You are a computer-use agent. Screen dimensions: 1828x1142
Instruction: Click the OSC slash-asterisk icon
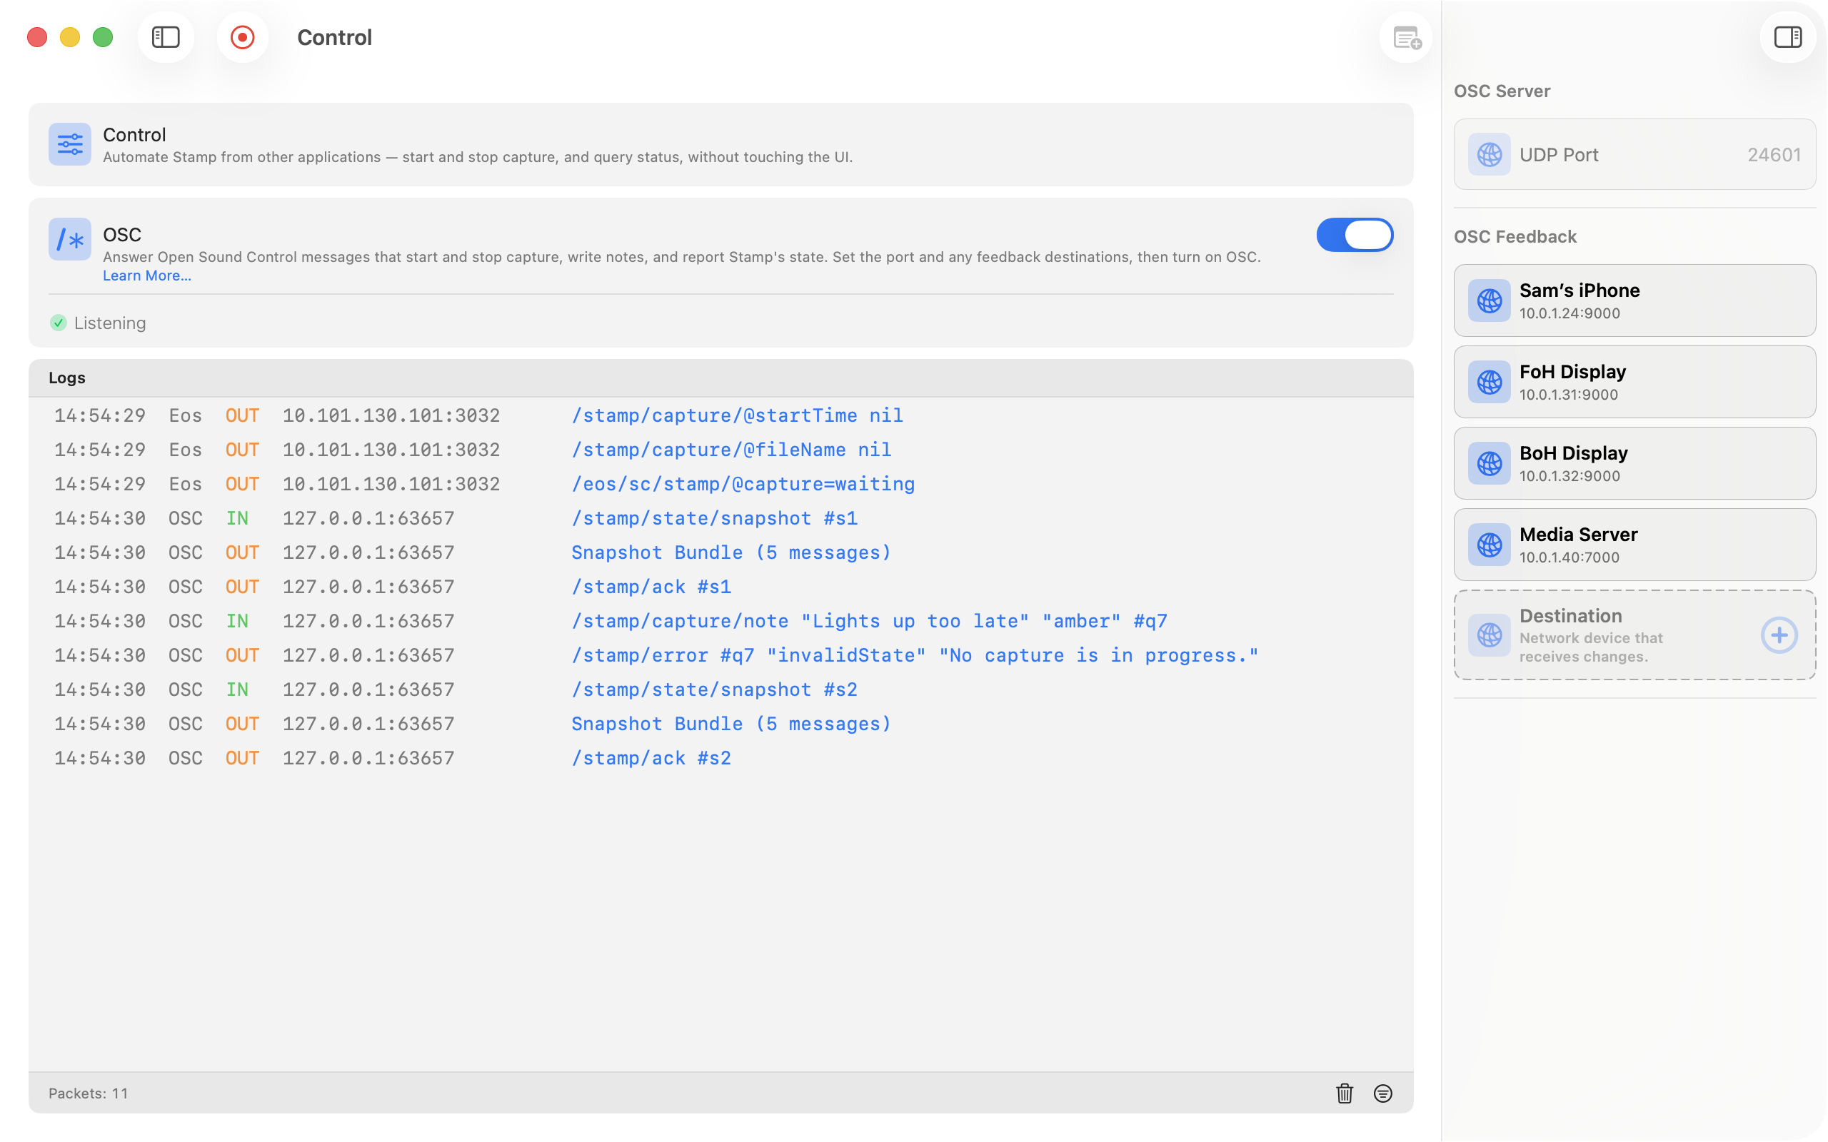click(69, 239)
